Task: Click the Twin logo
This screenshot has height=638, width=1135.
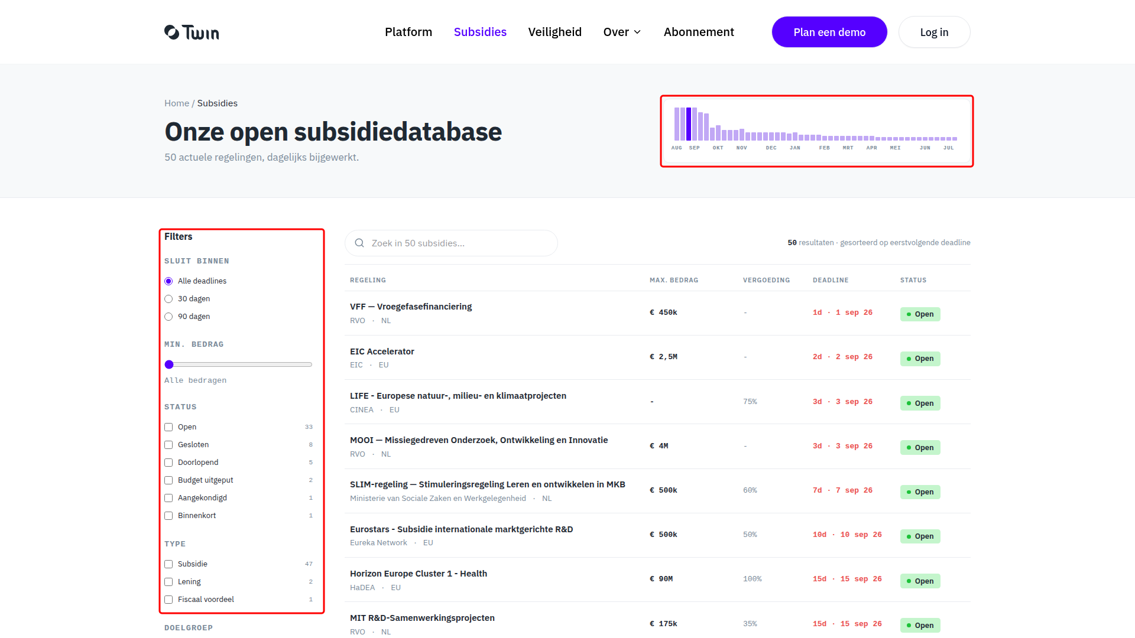Action: [x=192, y=32]
